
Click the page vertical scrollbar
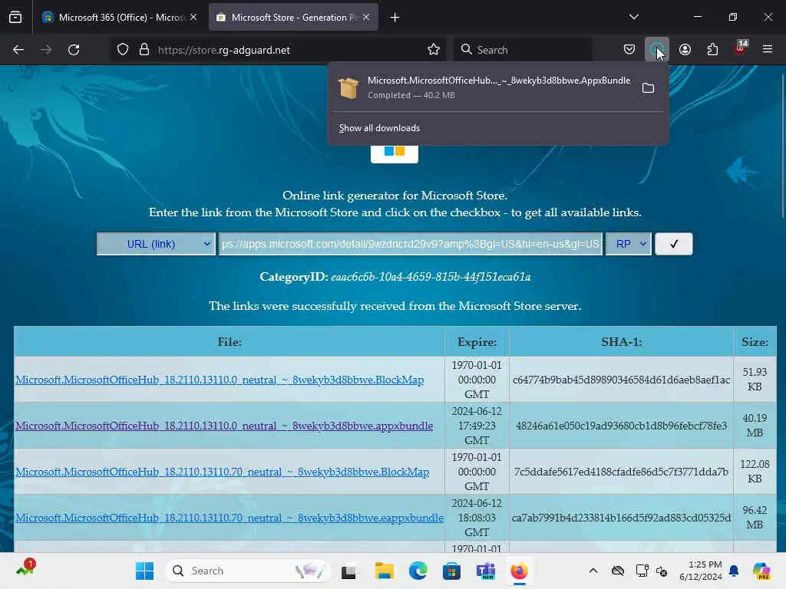pos(782,146)
